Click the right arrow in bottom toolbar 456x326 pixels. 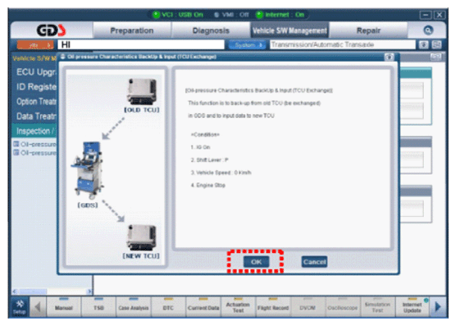pyautogui.click(x=438, y=307)
